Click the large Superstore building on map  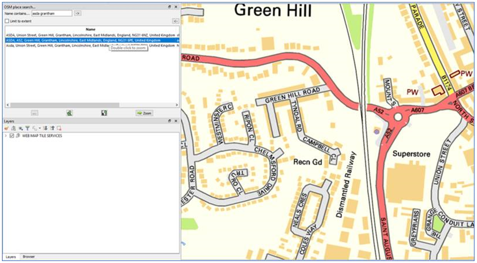tap(406, 183)
